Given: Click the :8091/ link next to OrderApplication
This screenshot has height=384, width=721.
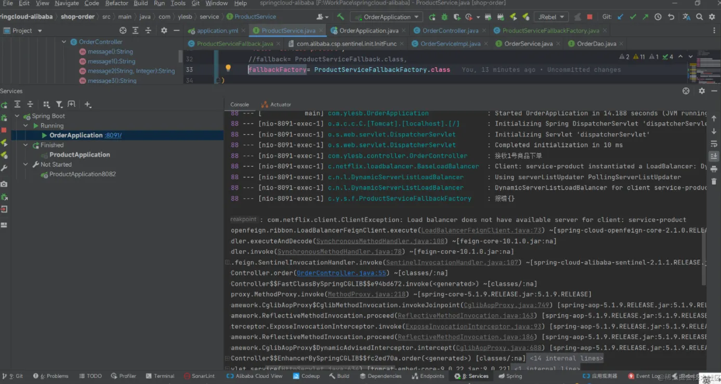Looking at the screenshot, I should pos(113,135).
